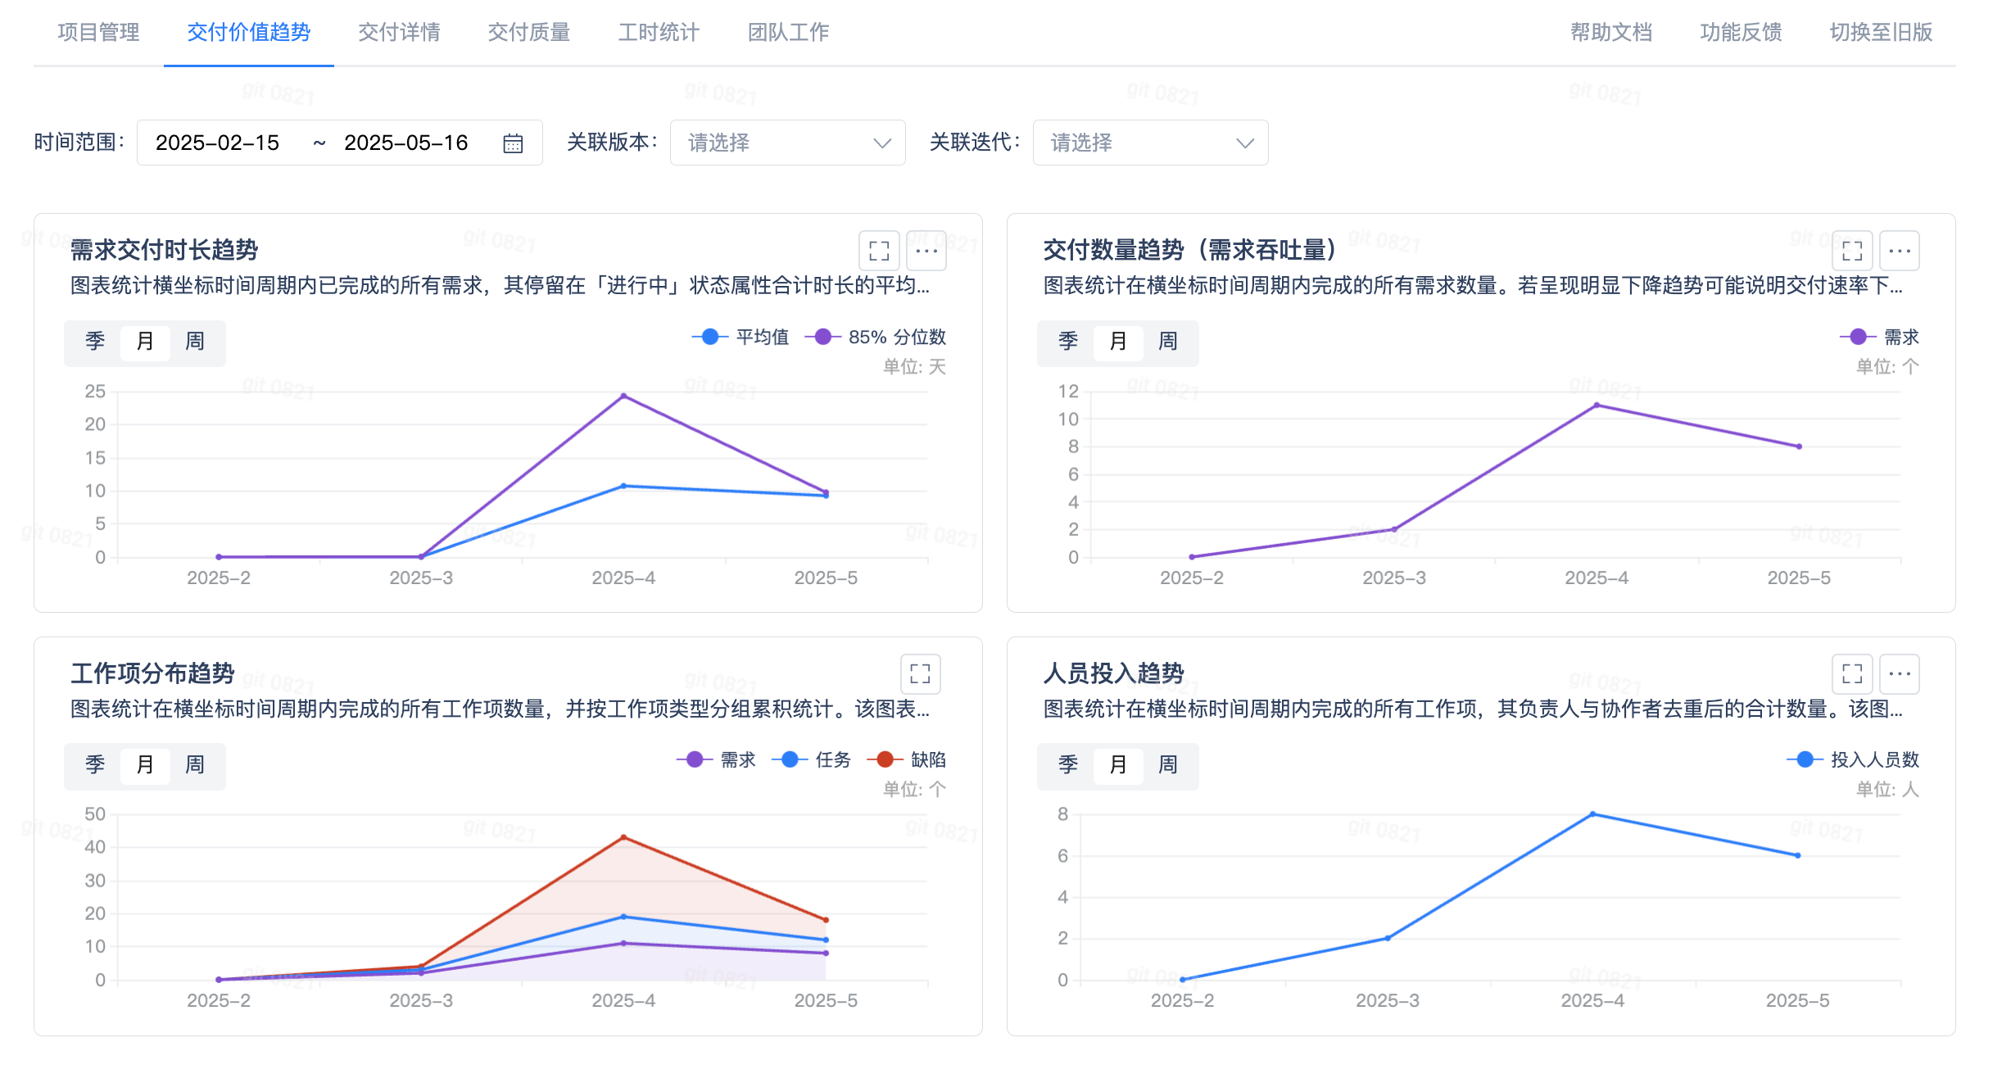
Task: Switch to 团队工作 tab
Action: click(789, 32)
